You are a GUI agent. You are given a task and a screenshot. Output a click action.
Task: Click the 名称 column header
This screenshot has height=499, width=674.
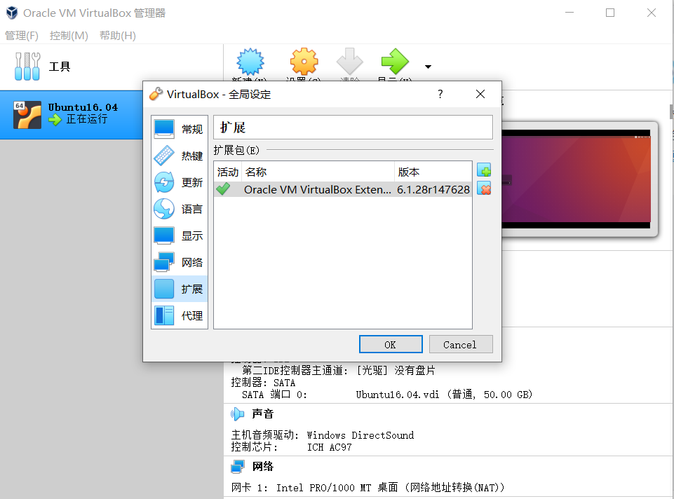pos(318,172)
